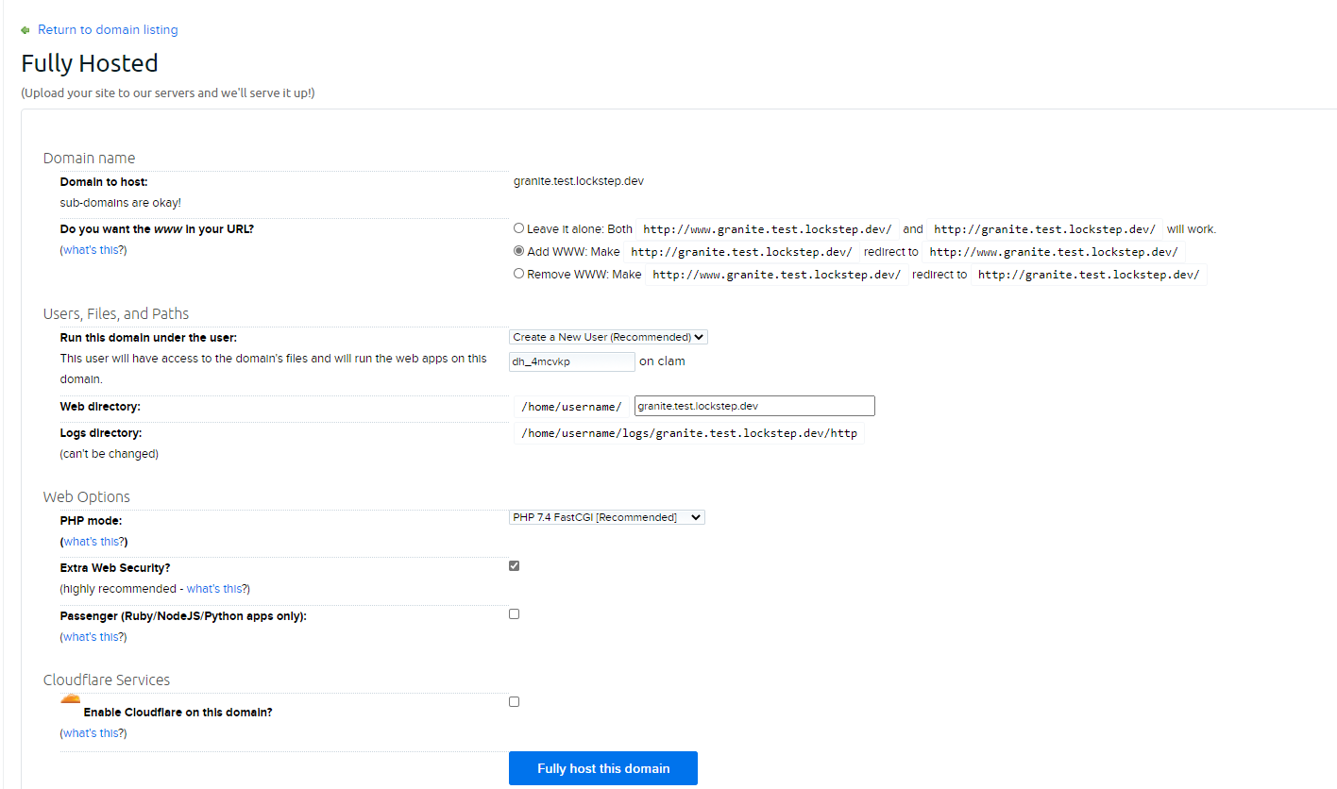Open the PHP mode dropdown

pyautogui.click(x=607, y=516)
